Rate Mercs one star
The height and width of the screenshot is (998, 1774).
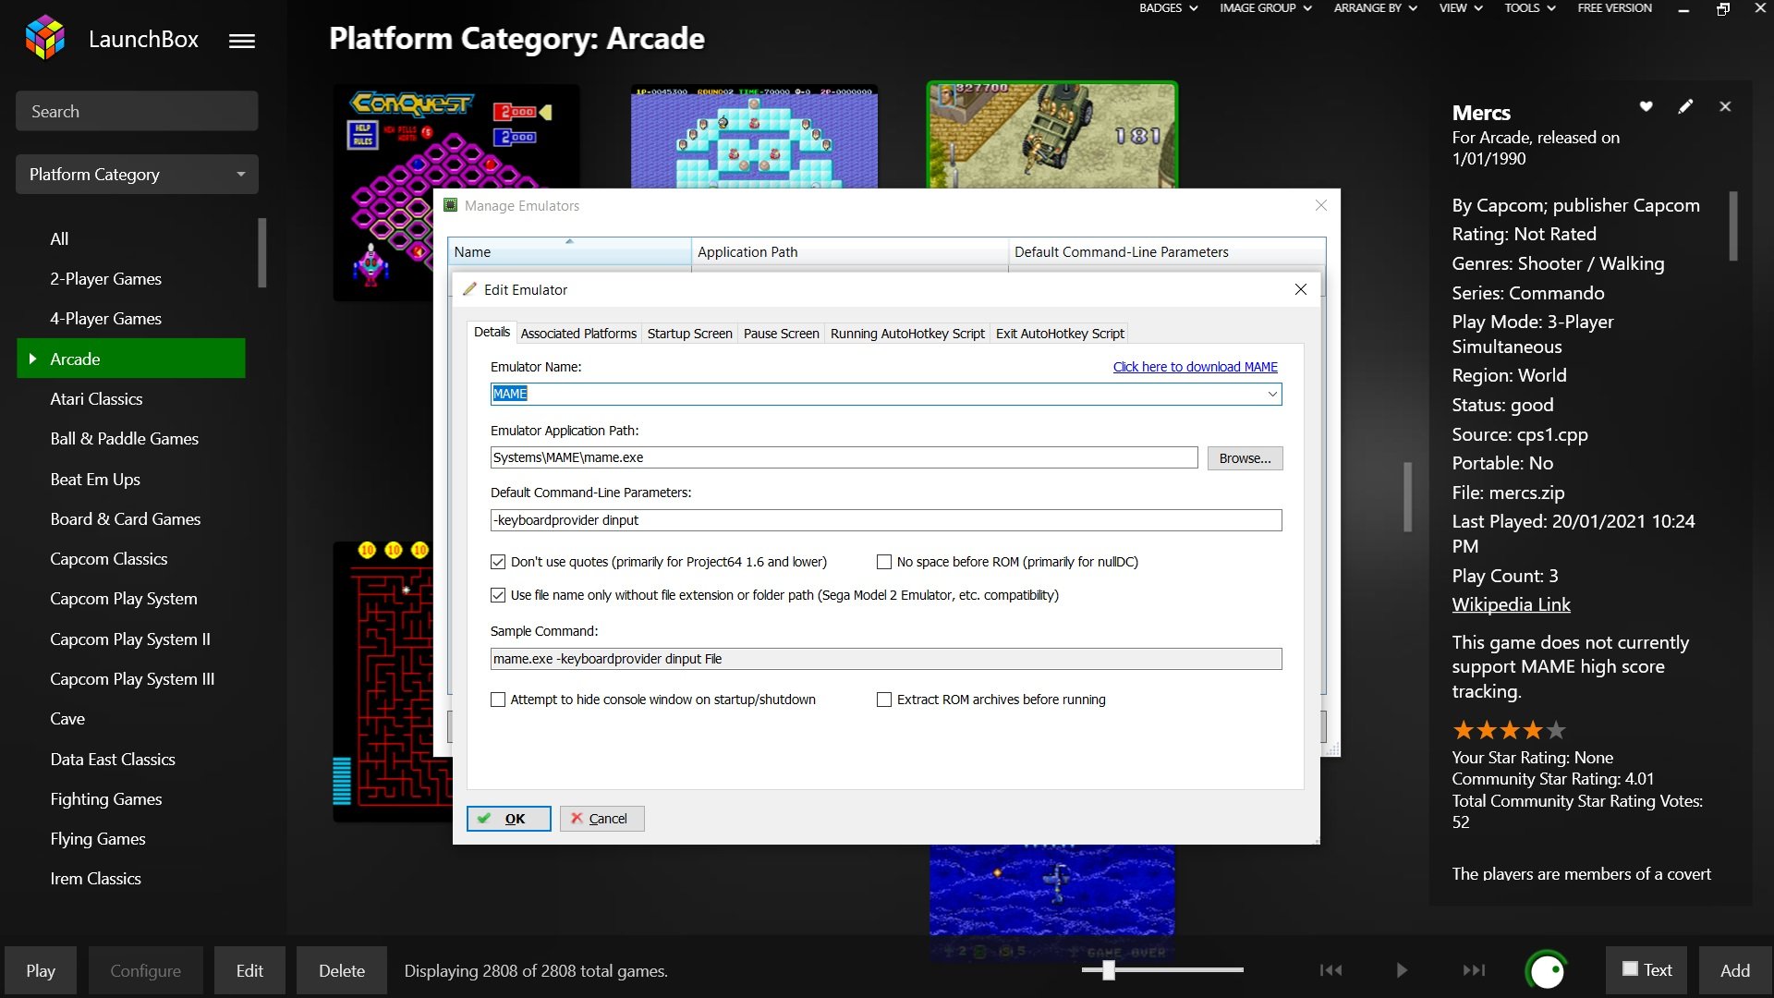(1464, 730)
